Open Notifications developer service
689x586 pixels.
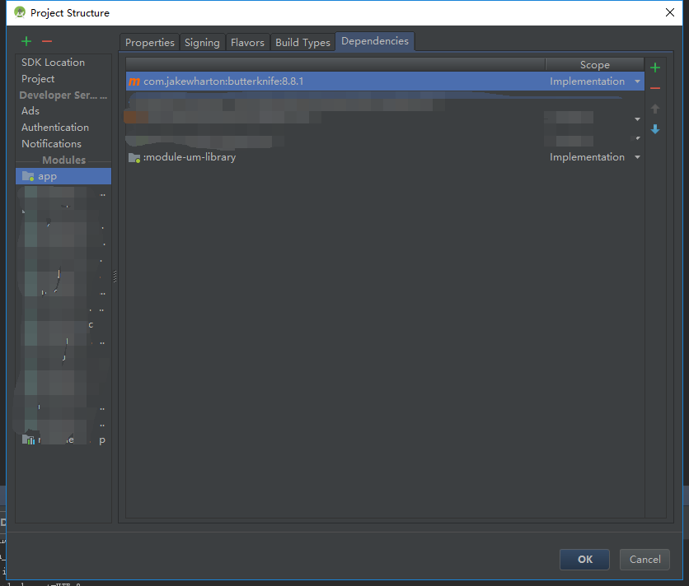point(51,144)
